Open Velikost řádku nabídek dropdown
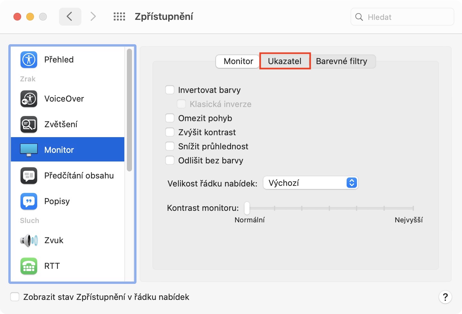This screenshot has width=462, height=314. (x=310, y=183)
